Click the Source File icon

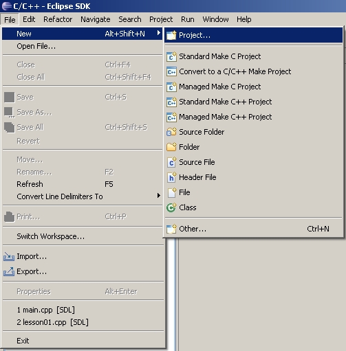point(171,162)
